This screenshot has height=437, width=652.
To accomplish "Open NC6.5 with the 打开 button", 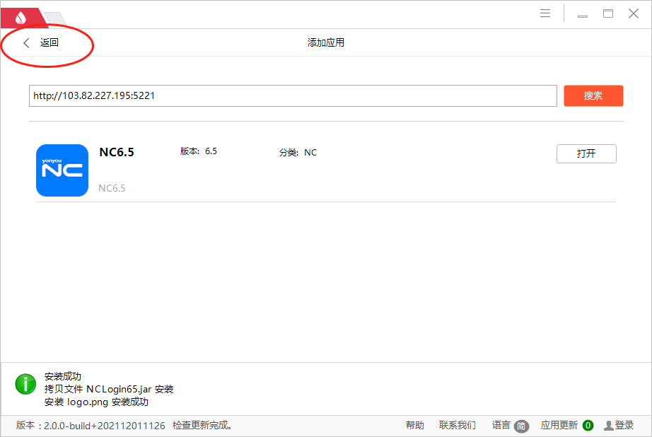I will pos(586,154).
